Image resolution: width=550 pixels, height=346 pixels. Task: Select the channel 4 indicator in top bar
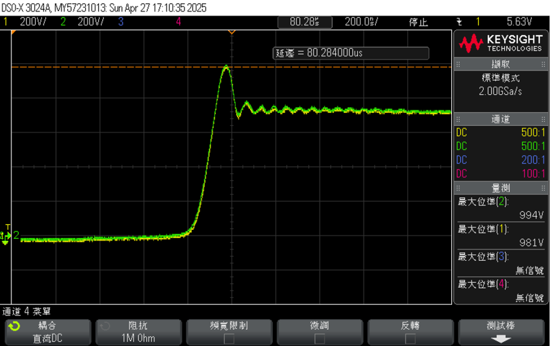tap(178, 22)
